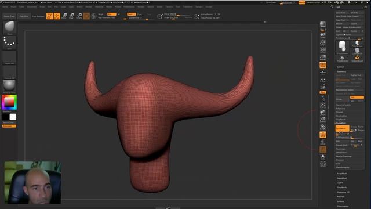Open LightBox browser
Viewport: 371px width, 209px height.
click(x=24, y=16)
